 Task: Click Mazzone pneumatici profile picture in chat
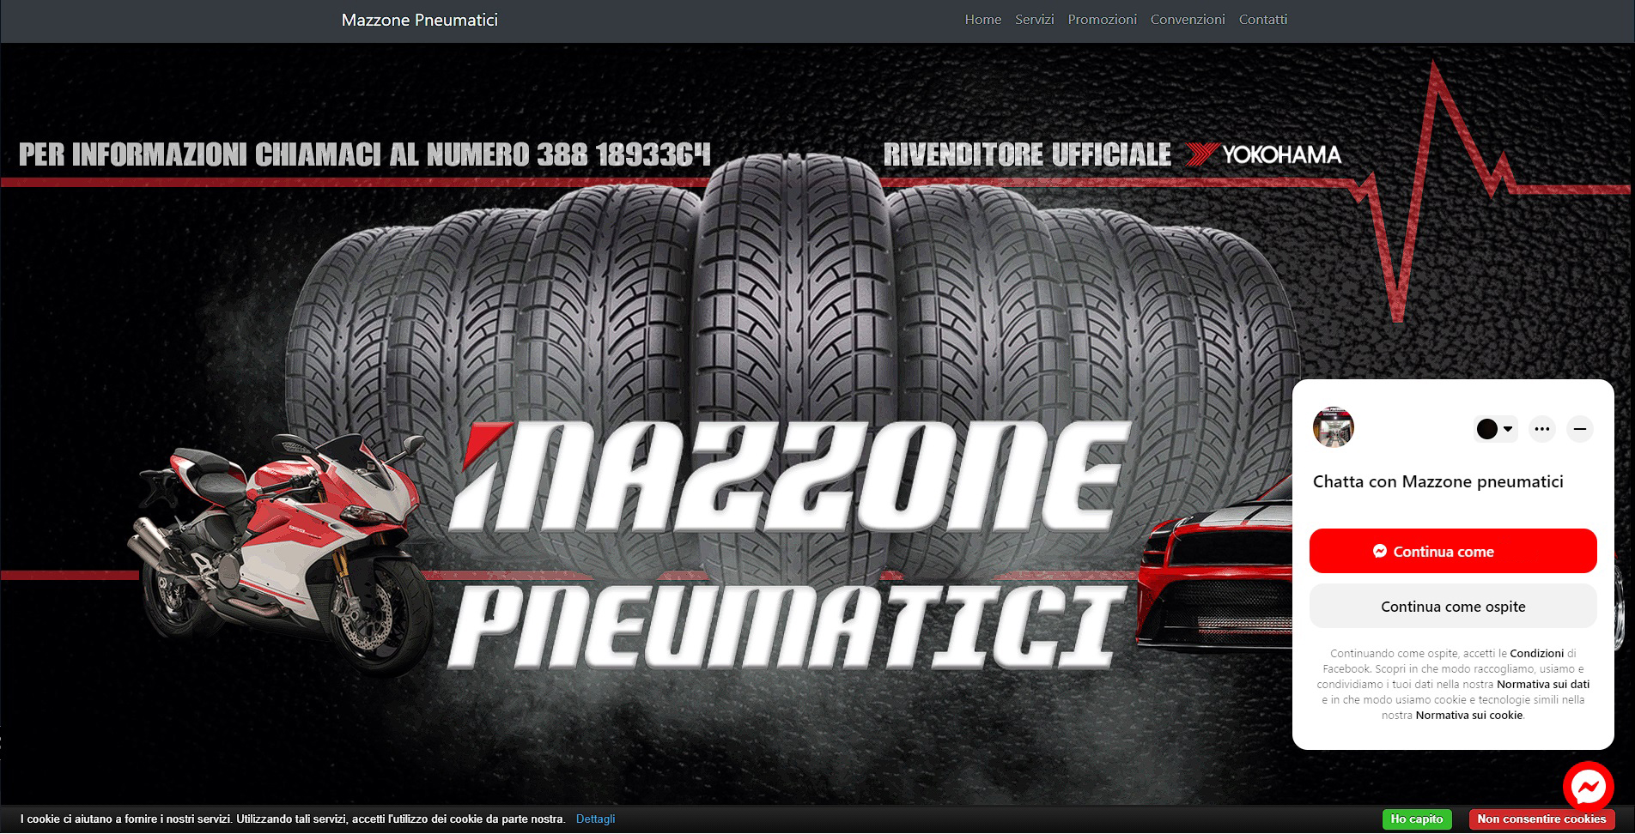coord(1333,428)
